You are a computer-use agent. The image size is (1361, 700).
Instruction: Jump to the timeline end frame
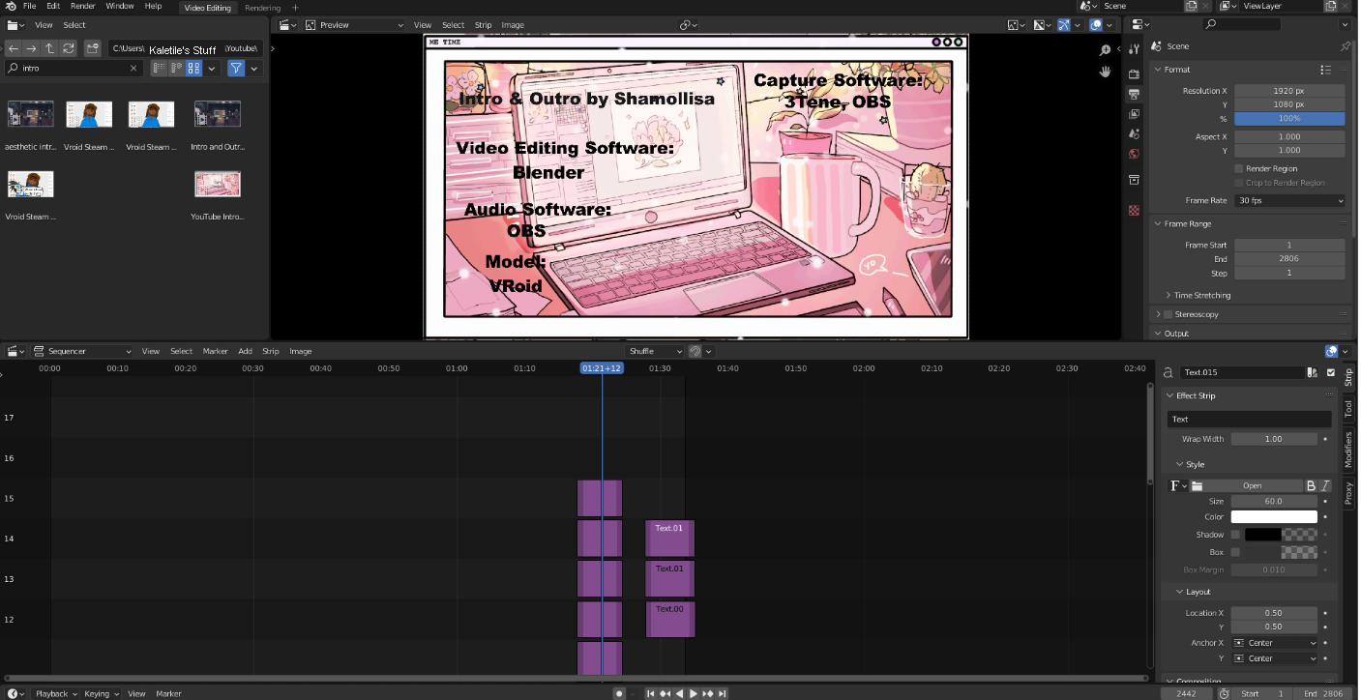723,693
